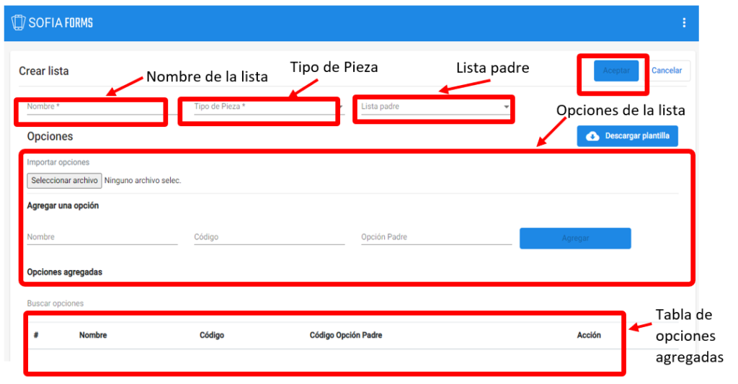The image size is (738, 384).
Task: Select the Código Opción Padre column header
Action: tap(346, 335)
